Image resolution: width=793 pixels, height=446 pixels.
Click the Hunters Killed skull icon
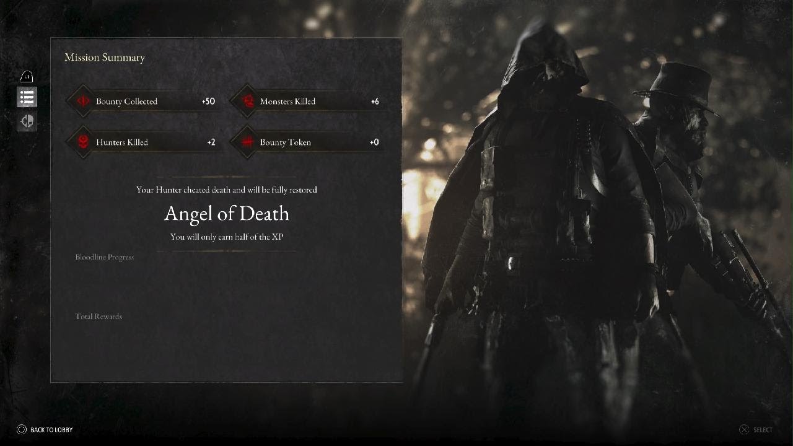(x=82, y=142)
